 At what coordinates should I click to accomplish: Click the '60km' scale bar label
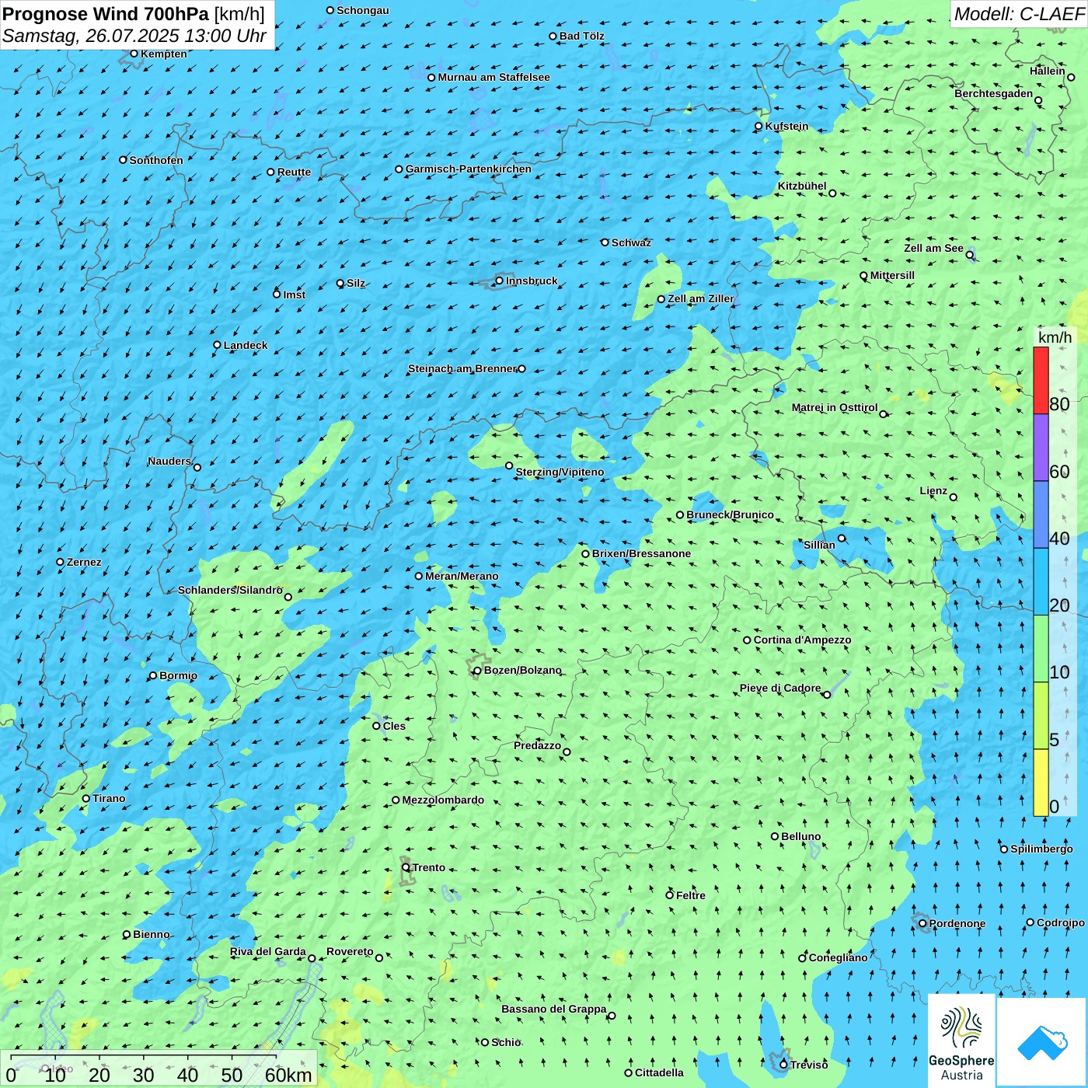point(288,1075)
